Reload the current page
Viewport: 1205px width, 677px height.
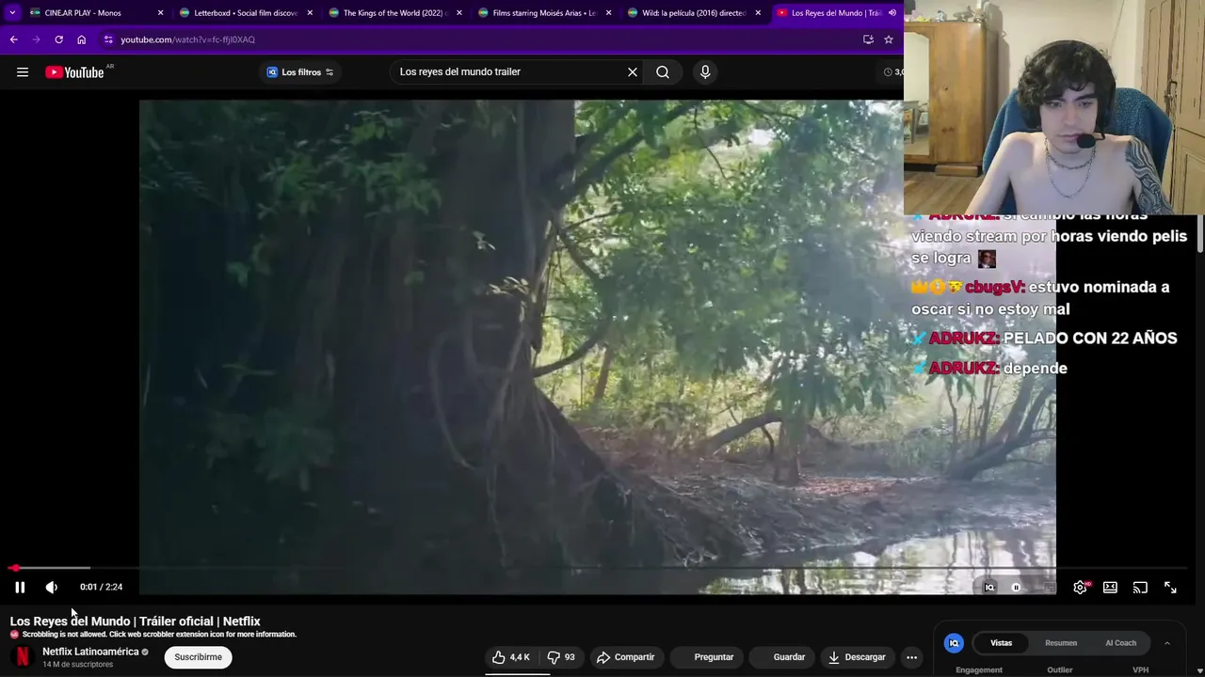[x=58, y=39]
